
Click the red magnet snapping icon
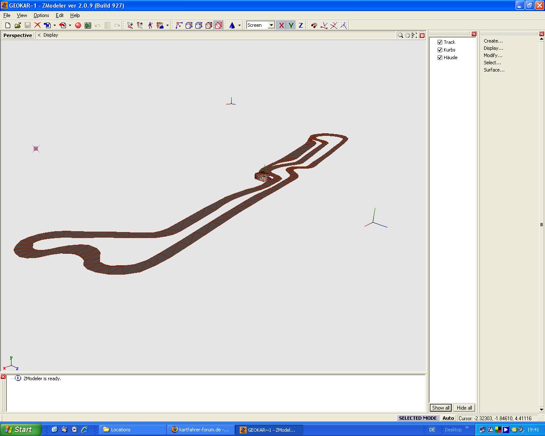314,26
